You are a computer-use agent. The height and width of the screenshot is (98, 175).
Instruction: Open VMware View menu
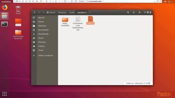tap(26, 1)
